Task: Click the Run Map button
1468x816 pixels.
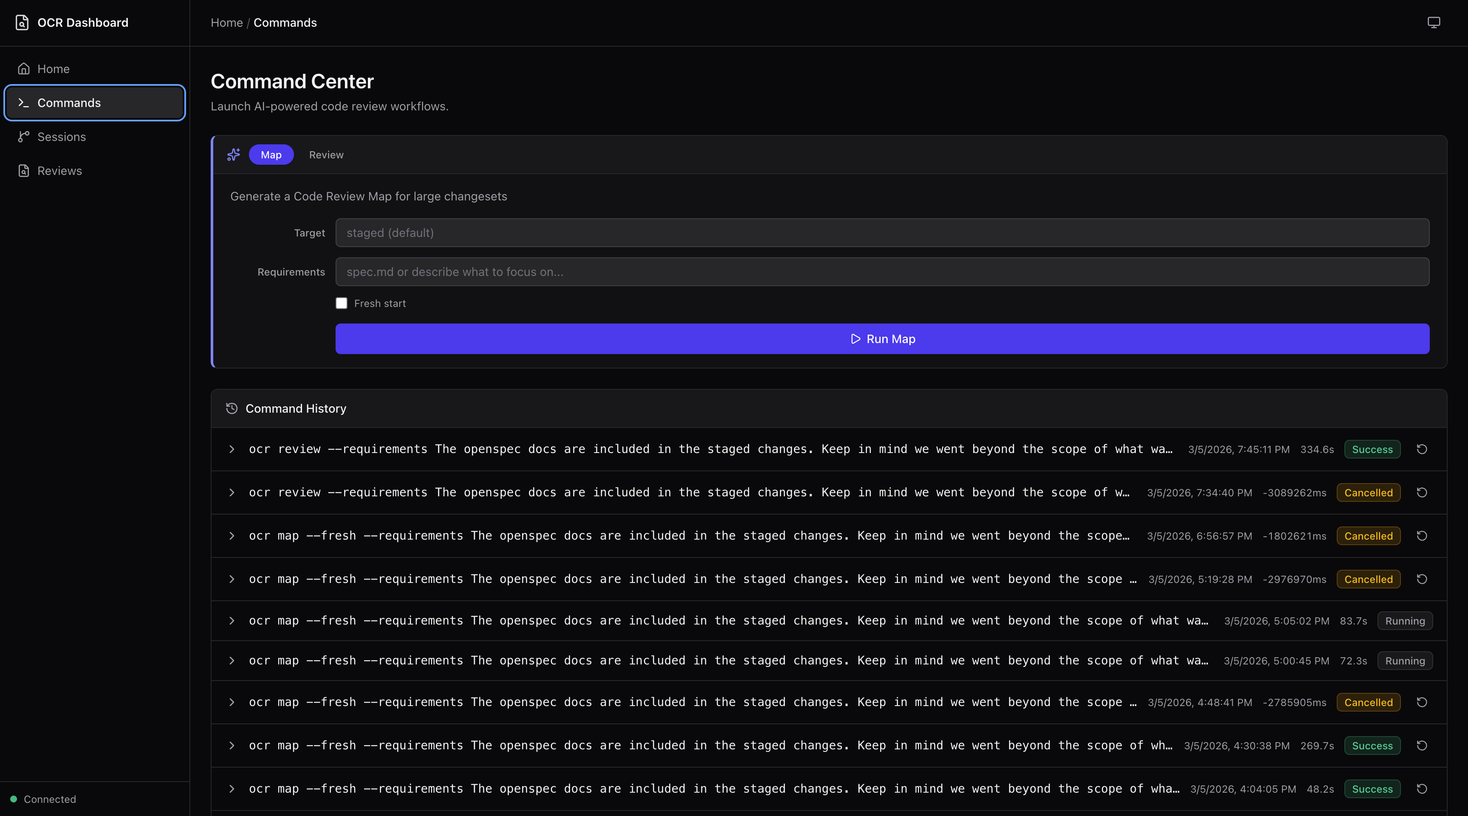Action: click(x=882, y=338)
